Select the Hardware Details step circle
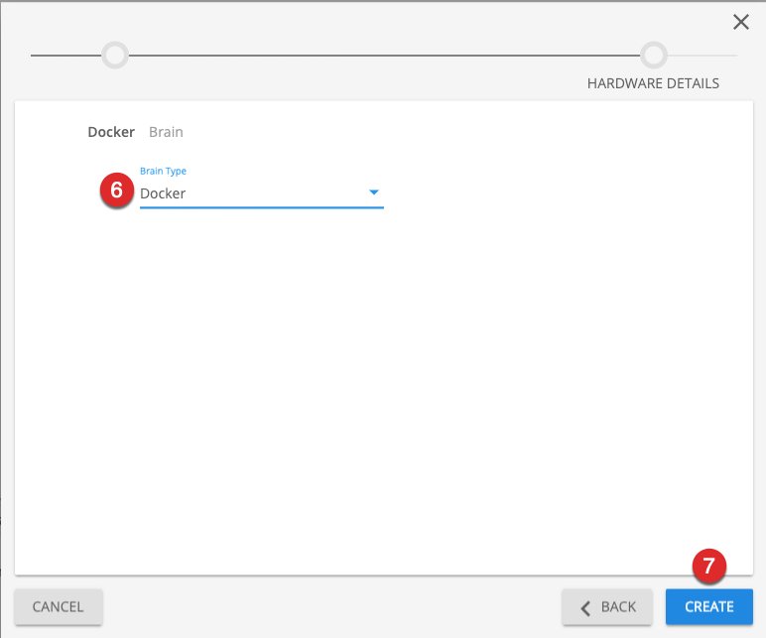Image resolution: width=766 pixels, height=638 pixels. (654, 56)
